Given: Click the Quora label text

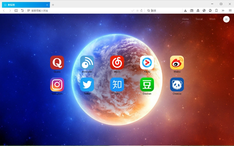Looking at the screenshot, I should pyautogui.click(x=57, y=72).
